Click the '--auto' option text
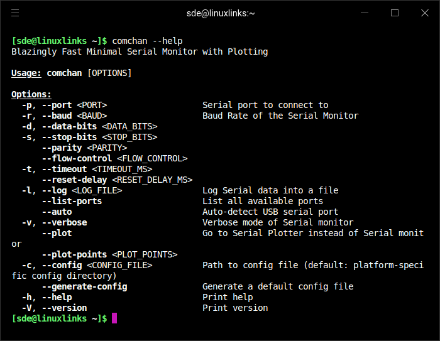The image size is (440, 341). (x=57, y=212)
